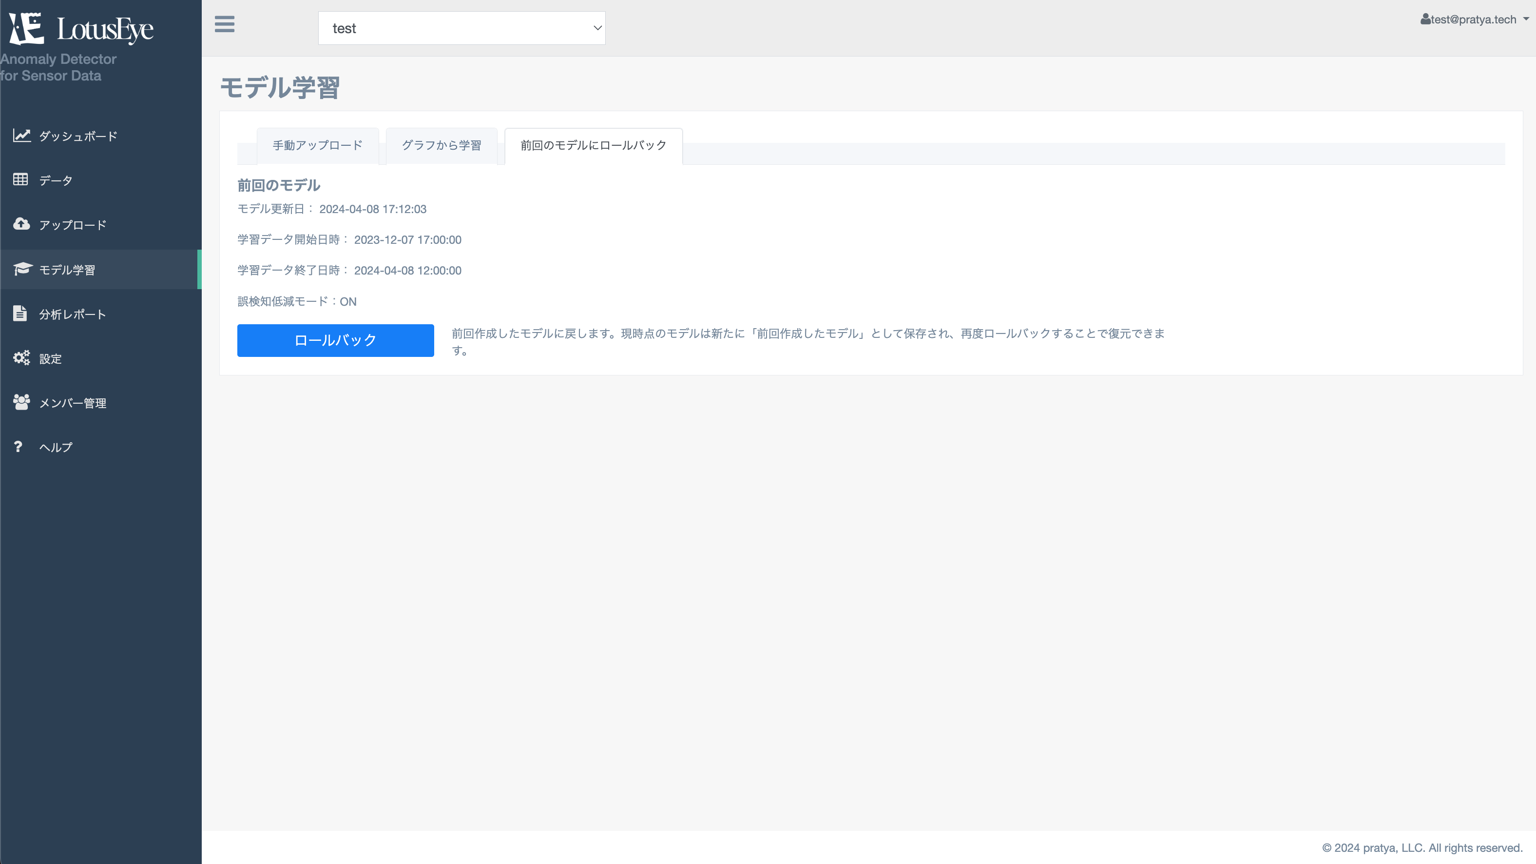Open the test project dropdown

[x=461, y=28]
